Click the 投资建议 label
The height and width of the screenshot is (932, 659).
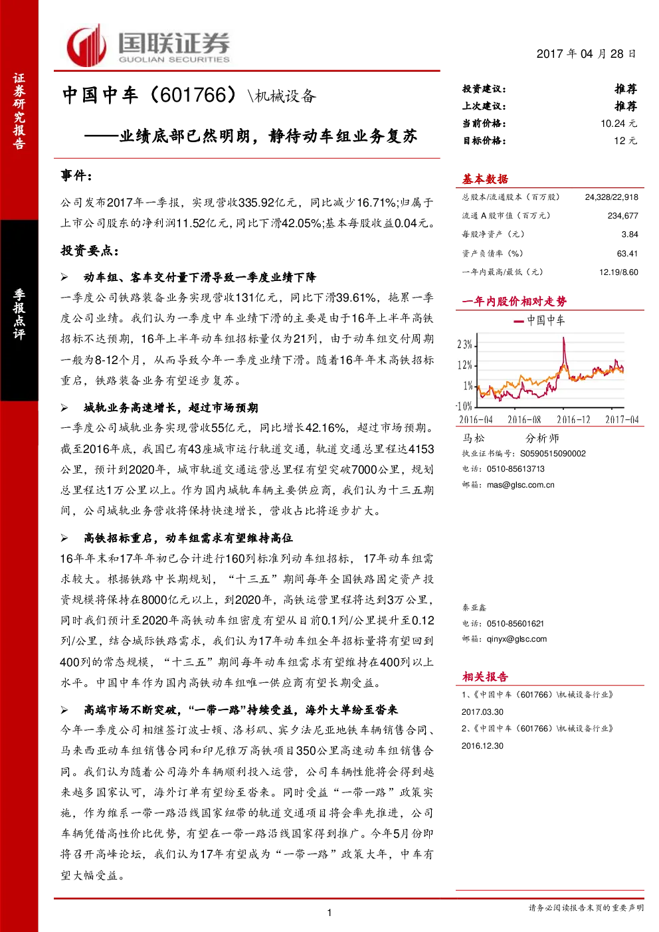(x=484, y=89)
